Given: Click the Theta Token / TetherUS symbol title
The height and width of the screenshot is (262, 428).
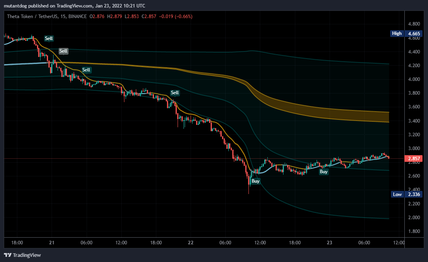Looking at the screenshot, I should [x=32, y=16].
